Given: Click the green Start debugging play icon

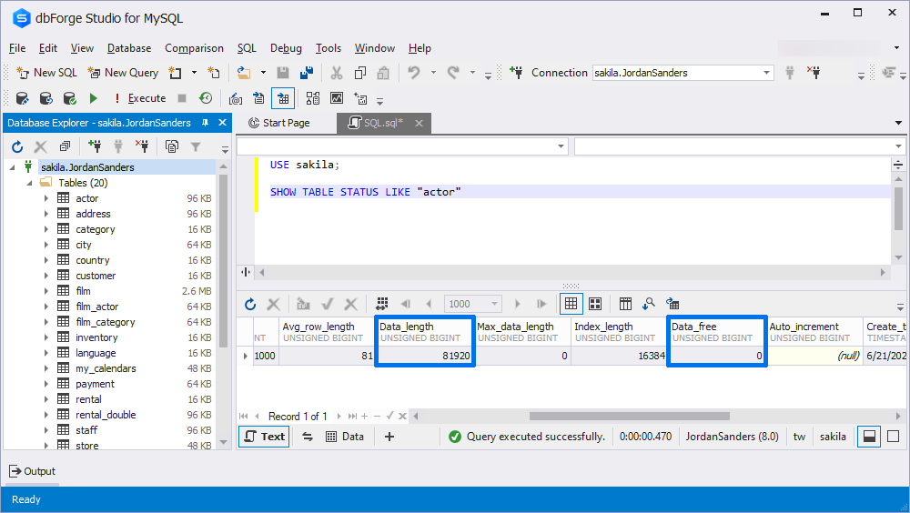Looking at the screenshot, I should tap(94, 98).
